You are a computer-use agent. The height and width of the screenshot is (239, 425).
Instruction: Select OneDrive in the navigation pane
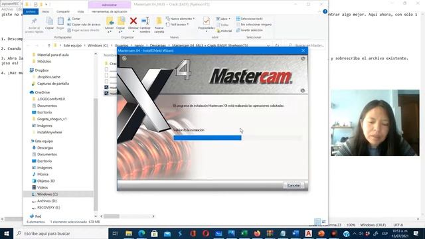coord(42,92)
